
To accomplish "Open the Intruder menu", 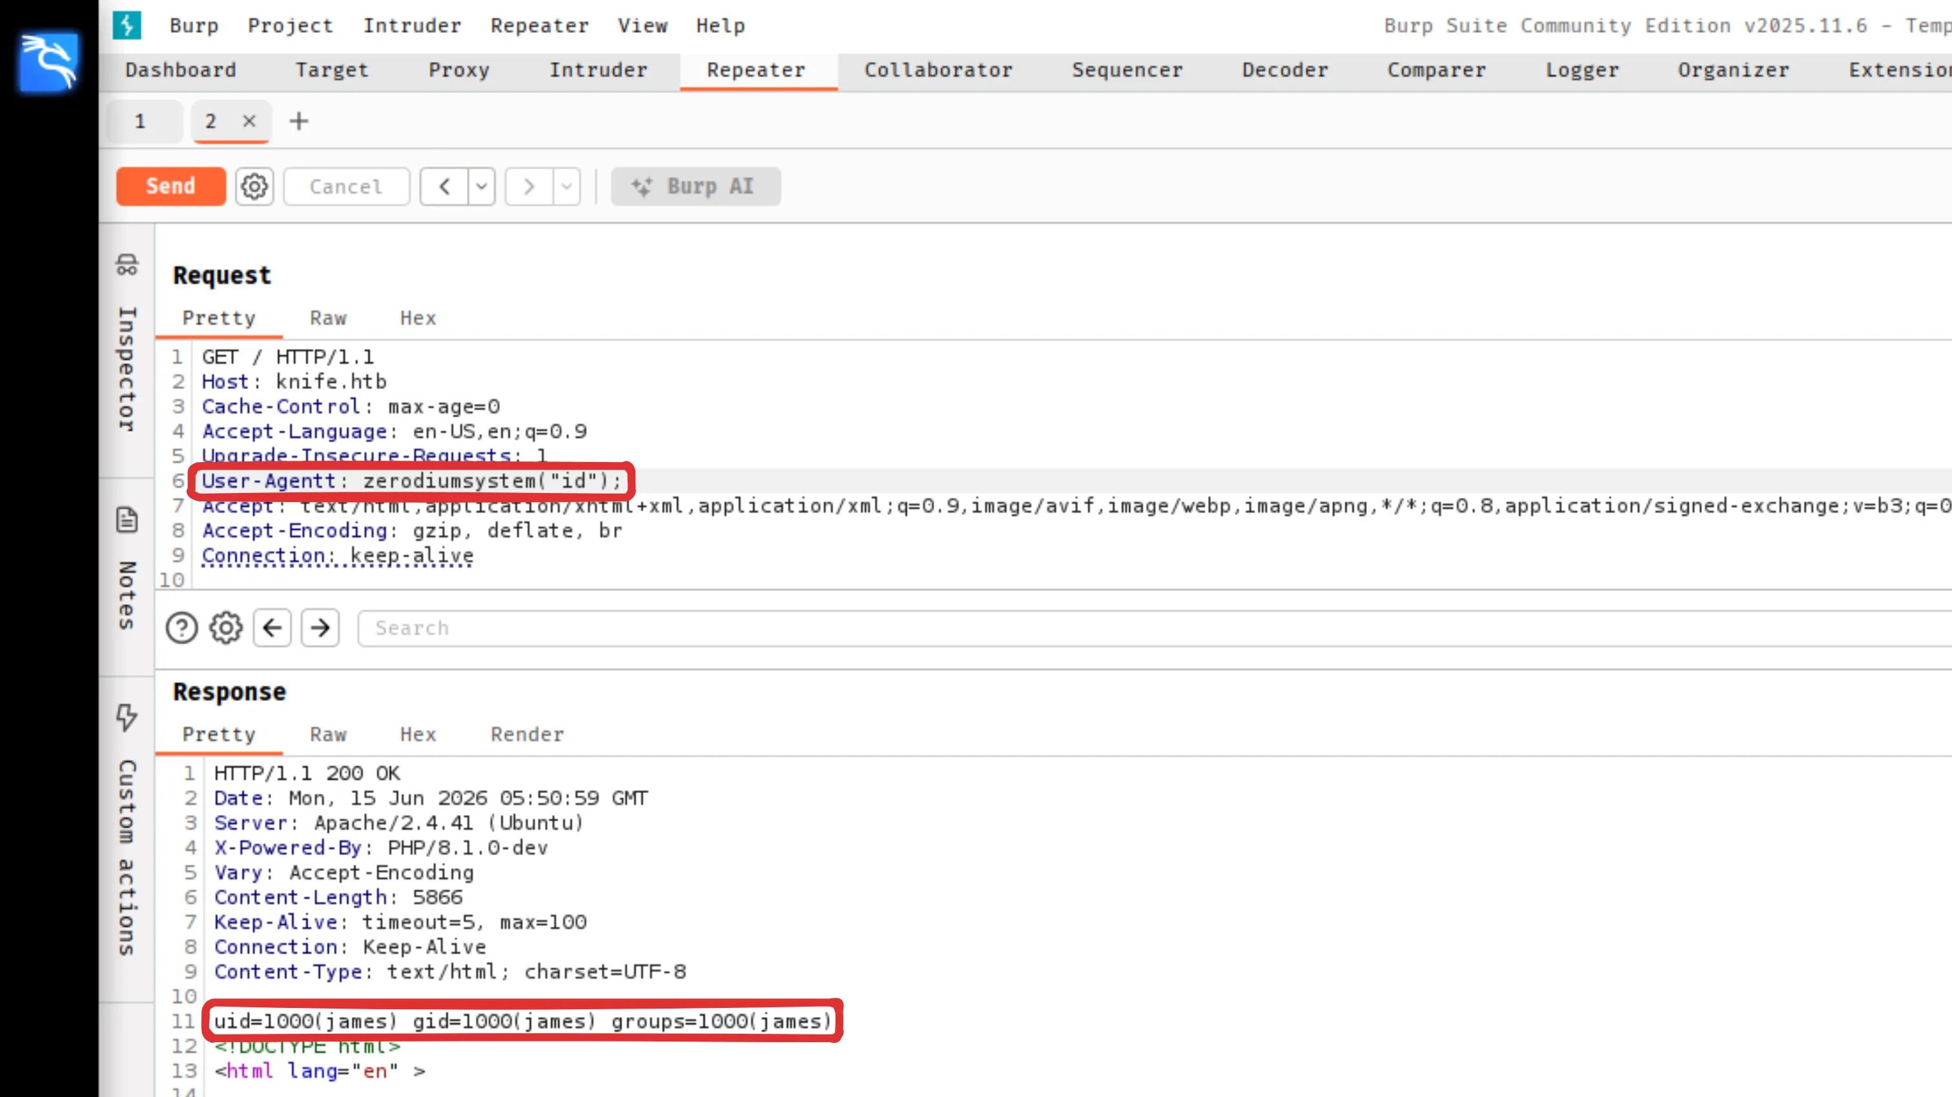I will pos(411,26).
